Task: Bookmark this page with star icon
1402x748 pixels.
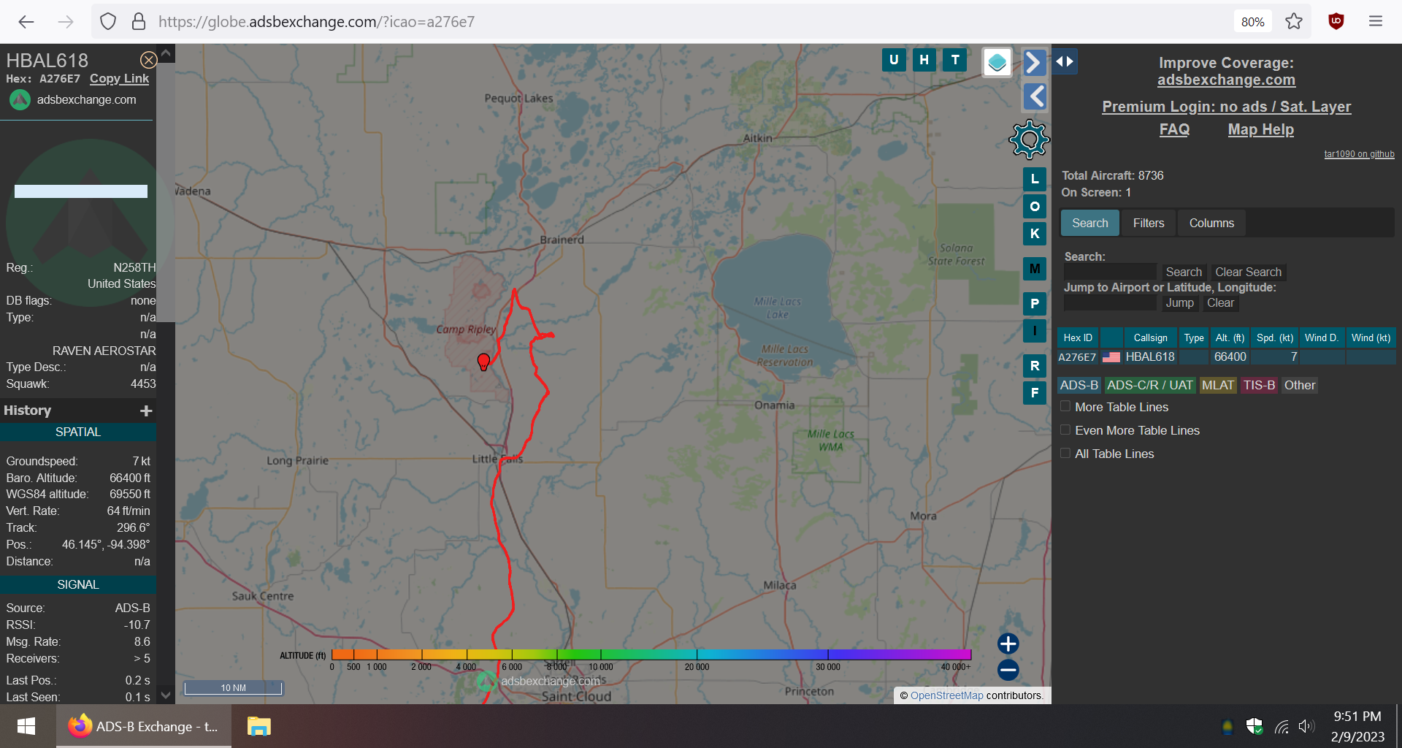Action: tap(1294, 21)
